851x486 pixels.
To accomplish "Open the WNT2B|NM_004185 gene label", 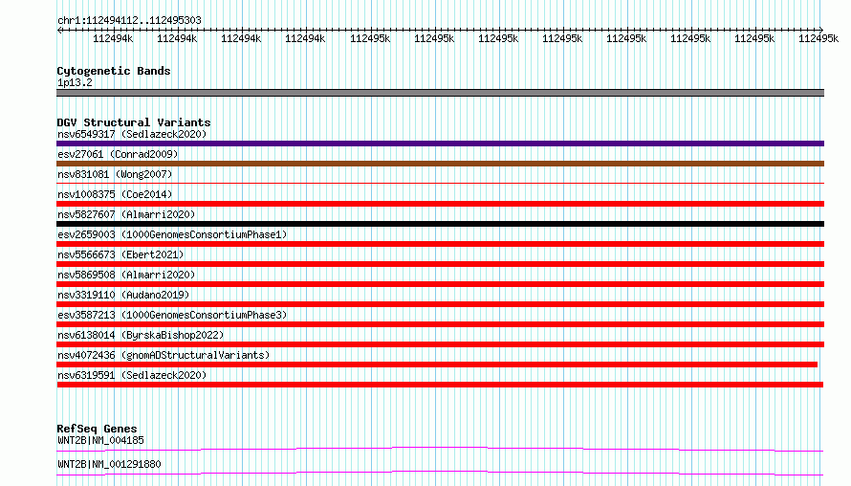I will [x=100, y=440].
